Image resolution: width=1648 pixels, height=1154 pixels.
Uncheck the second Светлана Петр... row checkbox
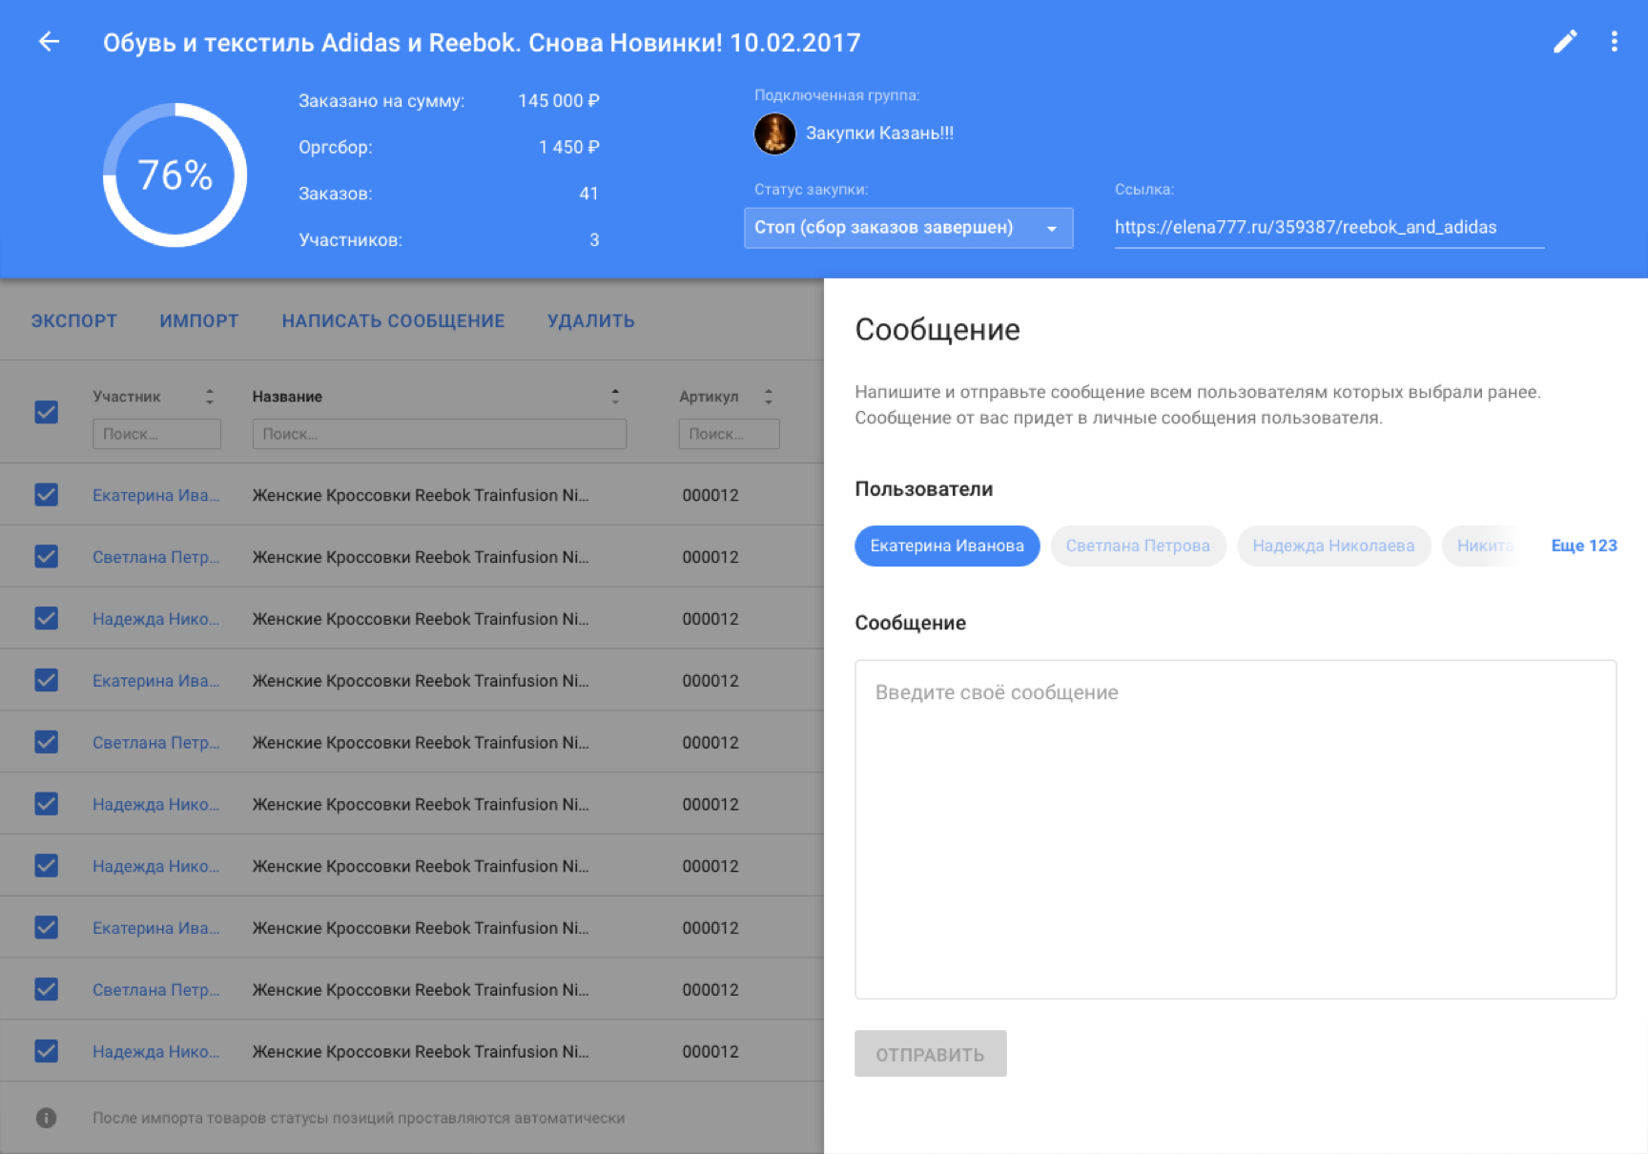[x=46, y=742]
